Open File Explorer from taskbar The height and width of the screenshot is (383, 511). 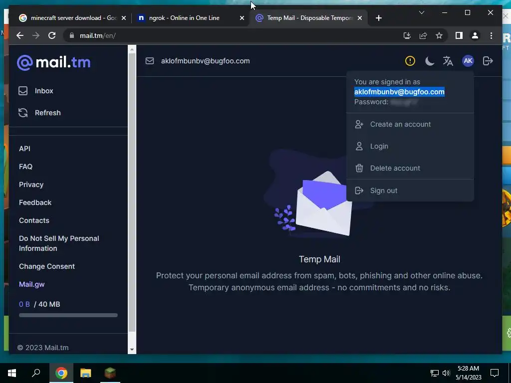85,373
